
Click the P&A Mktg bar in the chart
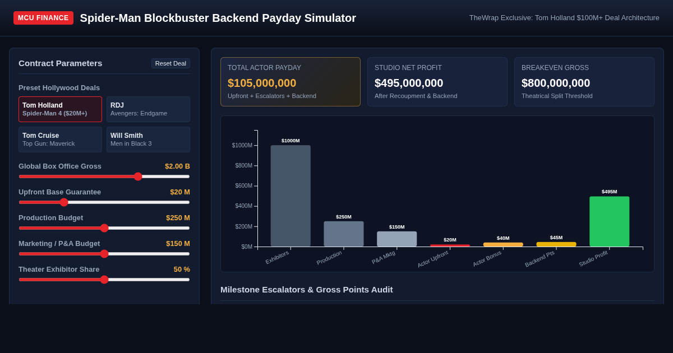click(x=397, y=239)
